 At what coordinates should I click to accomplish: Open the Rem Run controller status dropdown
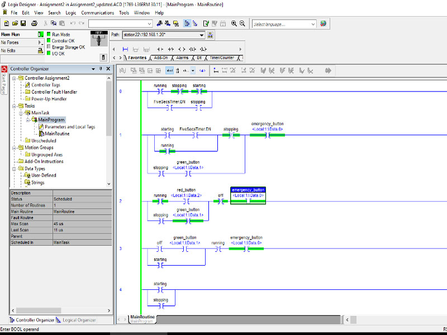tap(41, 35)
